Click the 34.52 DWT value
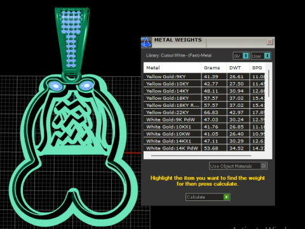Image resolution: width=305 pixels, height=229 pixels. [x=236, y=148]
